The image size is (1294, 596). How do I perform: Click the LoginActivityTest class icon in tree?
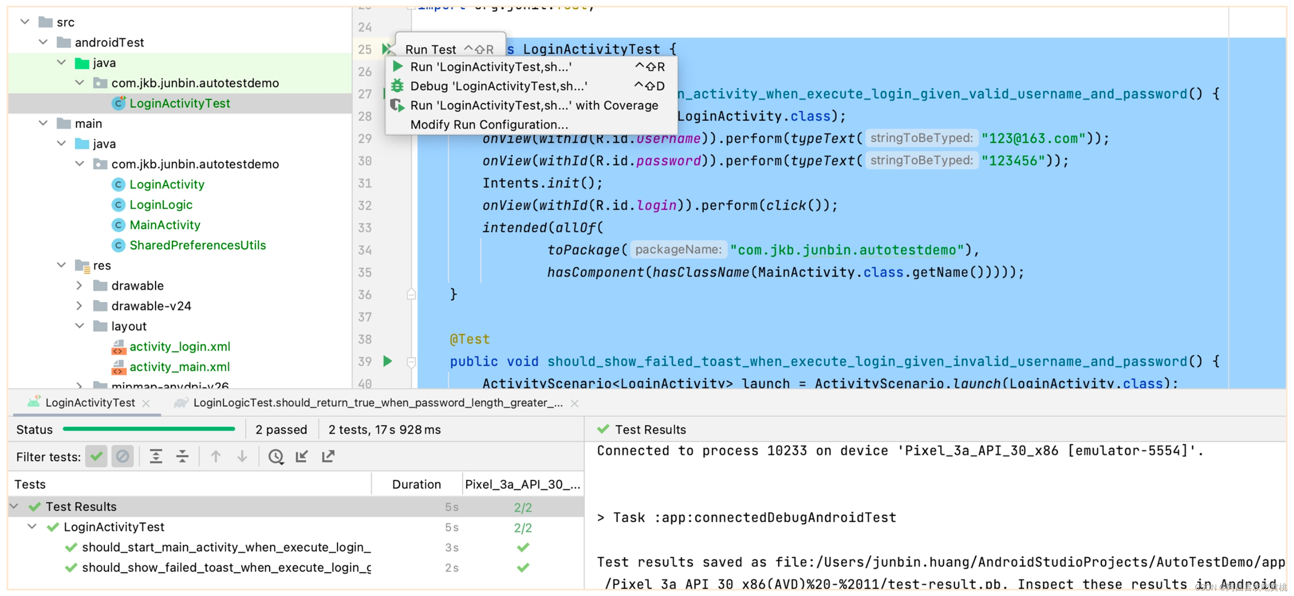pyautogui.click(x=118, y=103)
